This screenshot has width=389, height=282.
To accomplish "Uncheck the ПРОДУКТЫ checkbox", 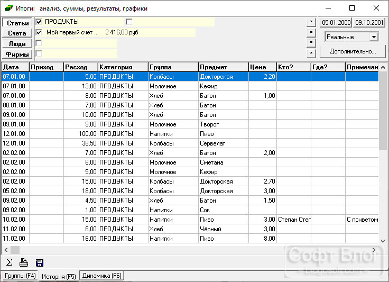I will pyautogui.click(x=39, y=22).
